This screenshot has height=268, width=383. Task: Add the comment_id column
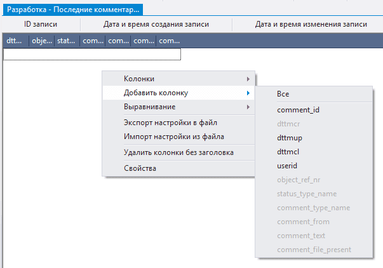(298, 110)
